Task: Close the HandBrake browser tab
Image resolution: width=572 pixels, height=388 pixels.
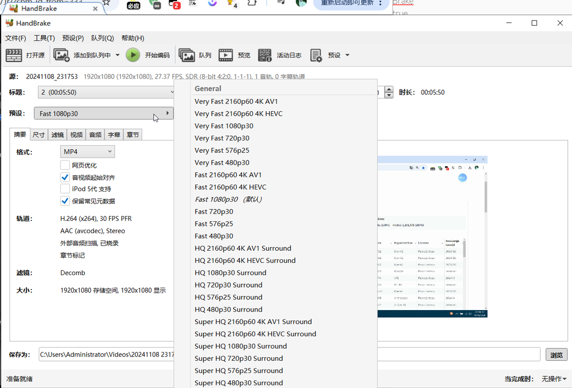Action: click(x=95, y=8)
